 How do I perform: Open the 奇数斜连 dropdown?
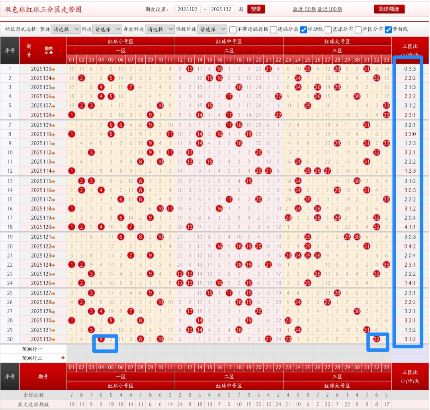coord(160,29)
